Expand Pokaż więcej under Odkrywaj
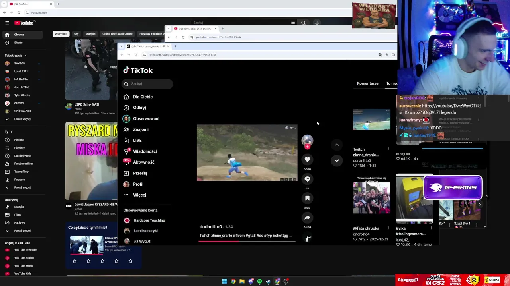 [x=22, y=230]
